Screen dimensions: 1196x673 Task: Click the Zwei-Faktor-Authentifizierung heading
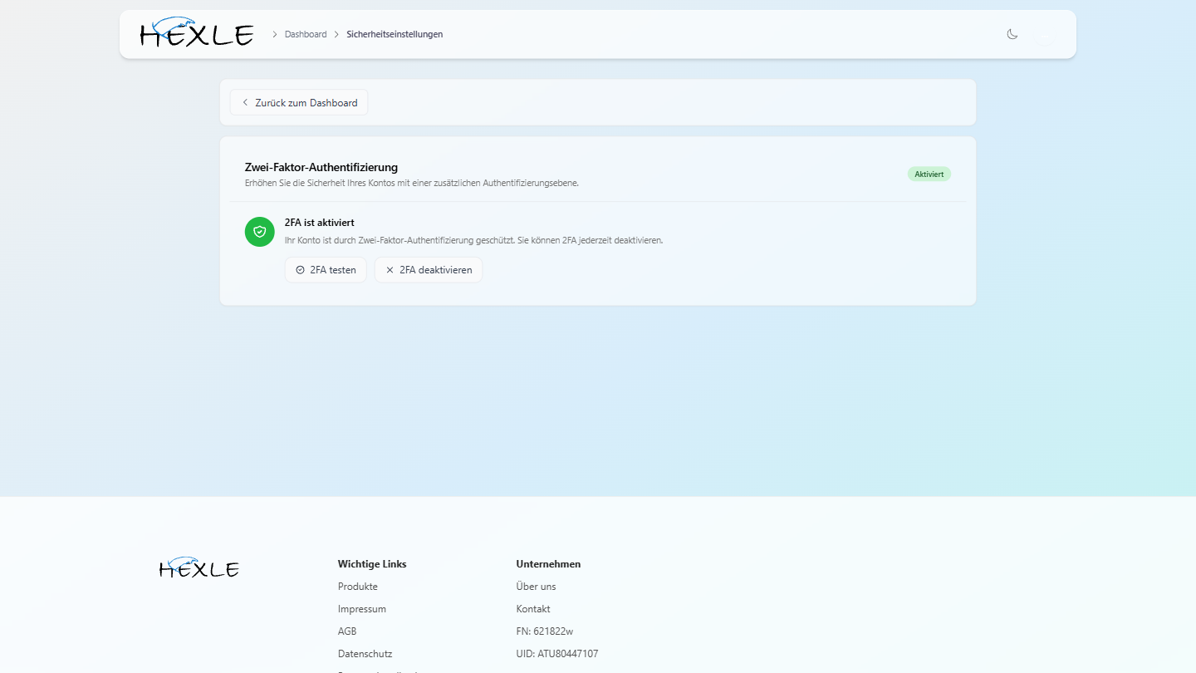(321, 167)
